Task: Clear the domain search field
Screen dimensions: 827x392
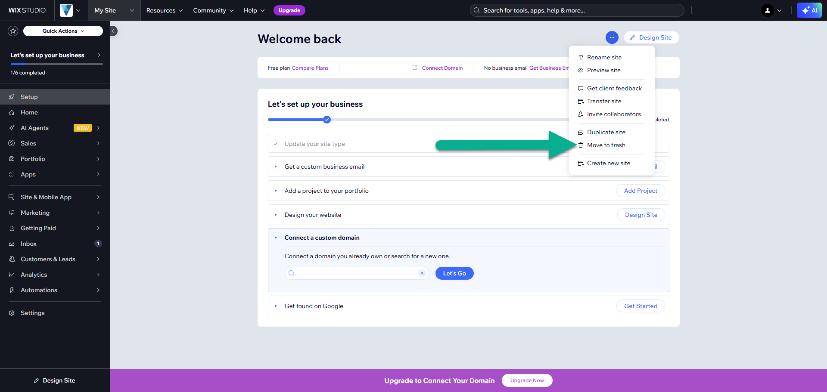Action: (422, 273)
